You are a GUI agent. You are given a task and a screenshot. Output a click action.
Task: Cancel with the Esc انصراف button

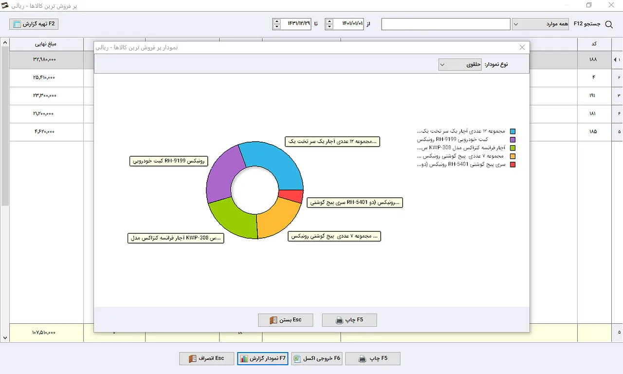(206, 358)
